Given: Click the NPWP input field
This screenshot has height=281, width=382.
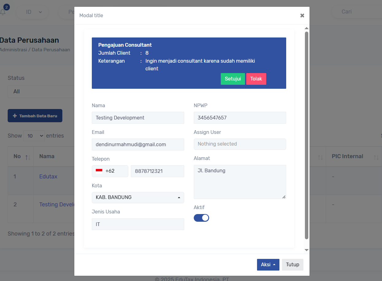Looking at the screenshot, I should tap(240, 118).
